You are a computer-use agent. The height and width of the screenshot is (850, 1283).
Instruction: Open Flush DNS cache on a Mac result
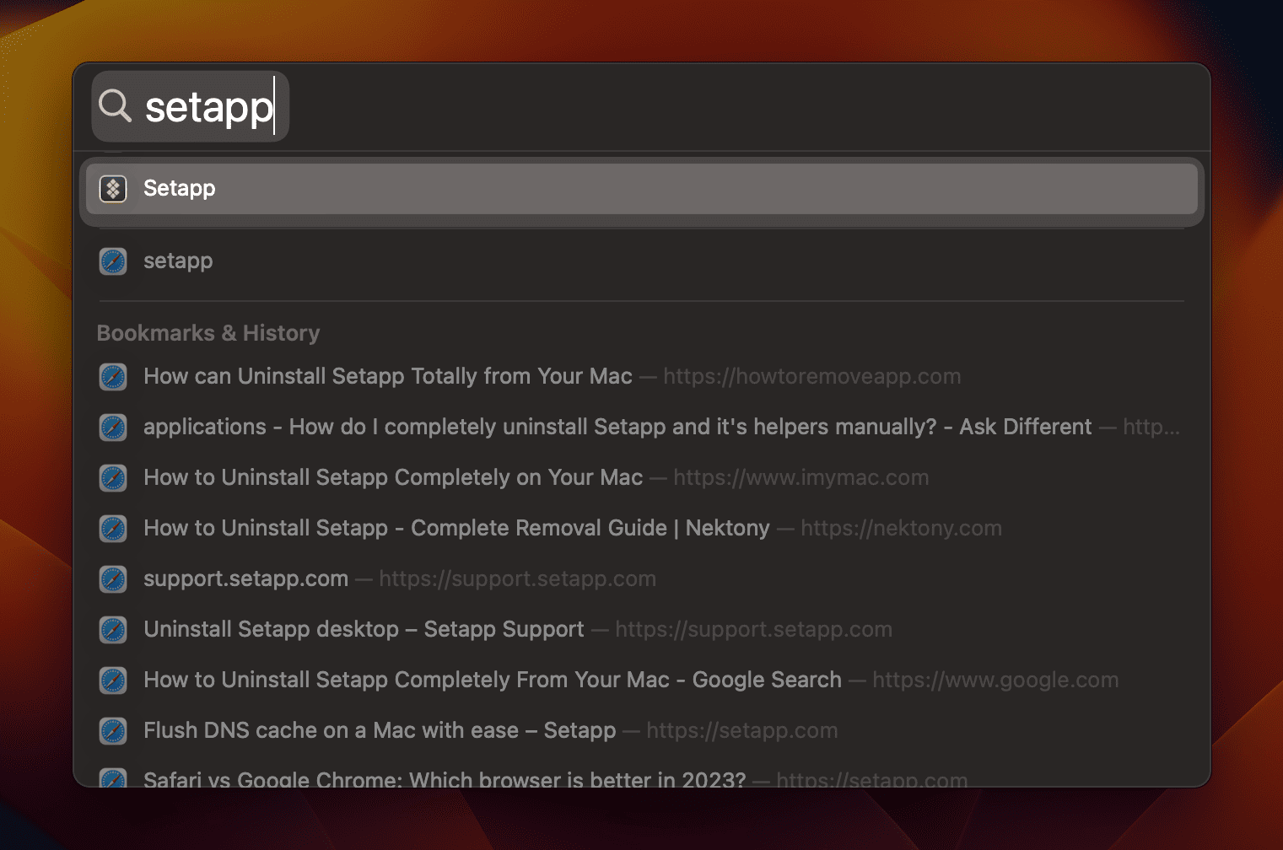tap(642, 731)
